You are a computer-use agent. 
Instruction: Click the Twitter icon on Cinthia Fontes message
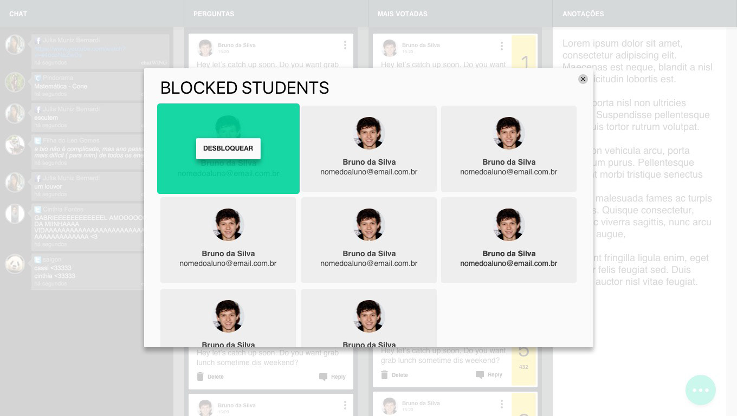tap(38, 210)
